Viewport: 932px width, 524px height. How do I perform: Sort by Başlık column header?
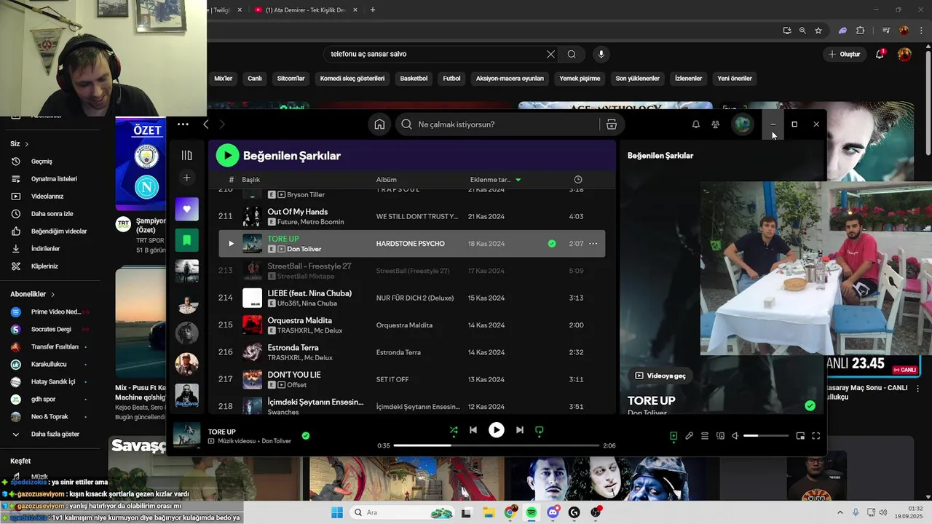[x=250, y=180]
